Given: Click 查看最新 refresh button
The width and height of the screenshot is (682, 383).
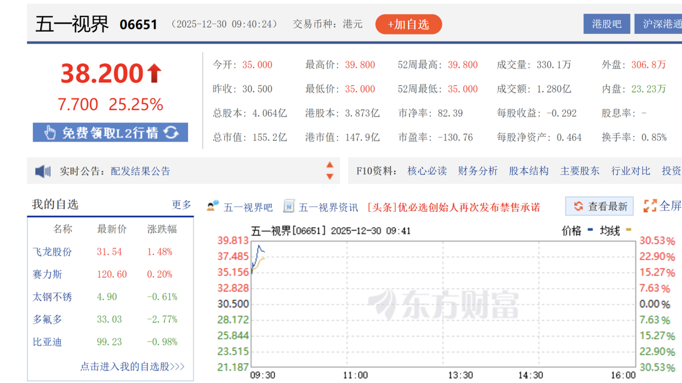Looking at the screenshot, I should pos(600,206).
